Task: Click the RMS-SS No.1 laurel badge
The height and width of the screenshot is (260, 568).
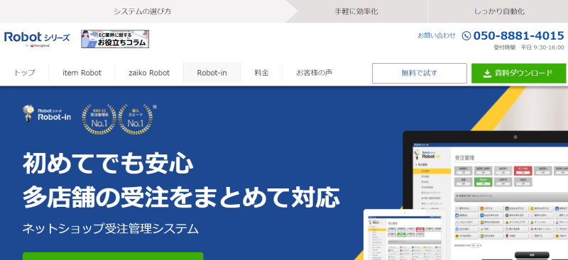Action: [99, 119]
